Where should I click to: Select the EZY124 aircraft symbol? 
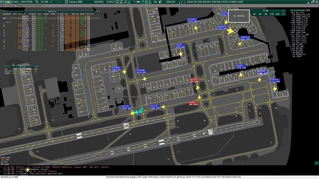(133, 113)
